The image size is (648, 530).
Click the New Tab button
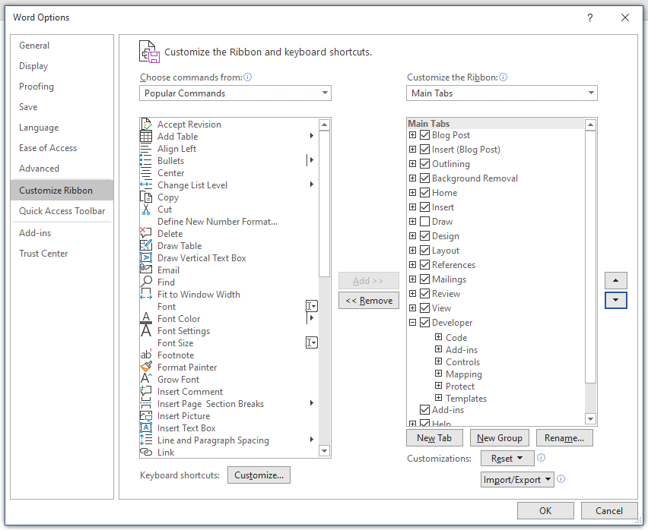[434, 438]
